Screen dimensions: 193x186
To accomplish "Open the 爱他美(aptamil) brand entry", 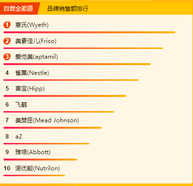I will click(x=36, y=57).
